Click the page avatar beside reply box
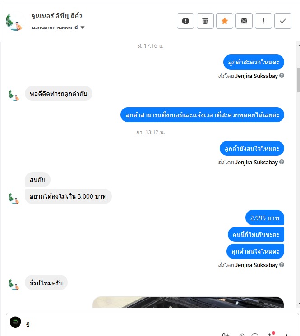 click(x=15, y=322)
